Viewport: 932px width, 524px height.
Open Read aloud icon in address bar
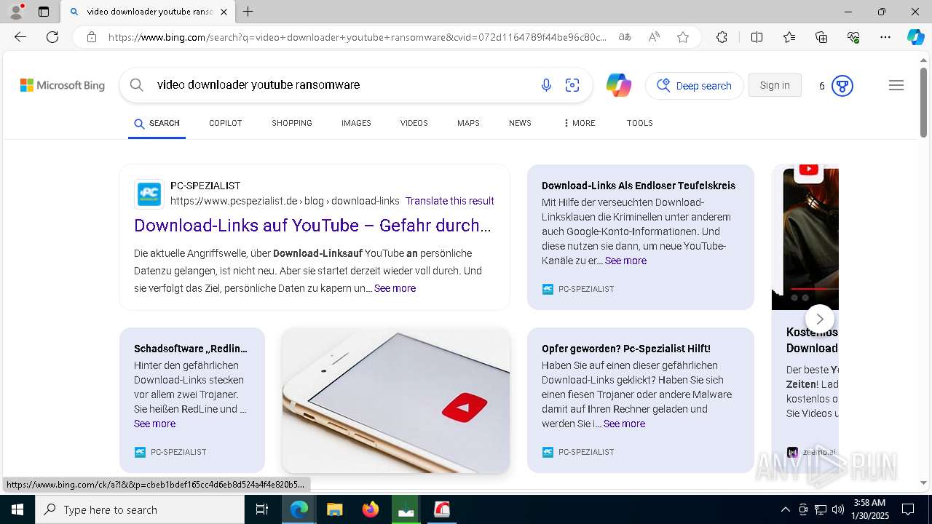654,37
